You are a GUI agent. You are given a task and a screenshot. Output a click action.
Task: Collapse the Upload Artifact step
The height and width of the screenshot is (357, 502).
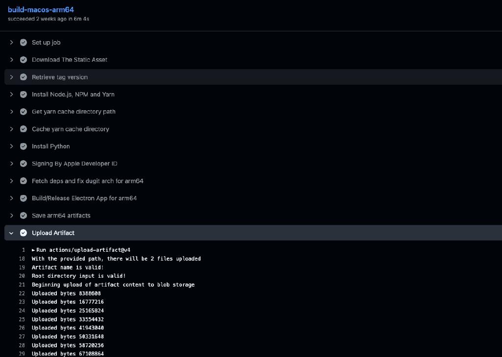click(x=11, y=233)
